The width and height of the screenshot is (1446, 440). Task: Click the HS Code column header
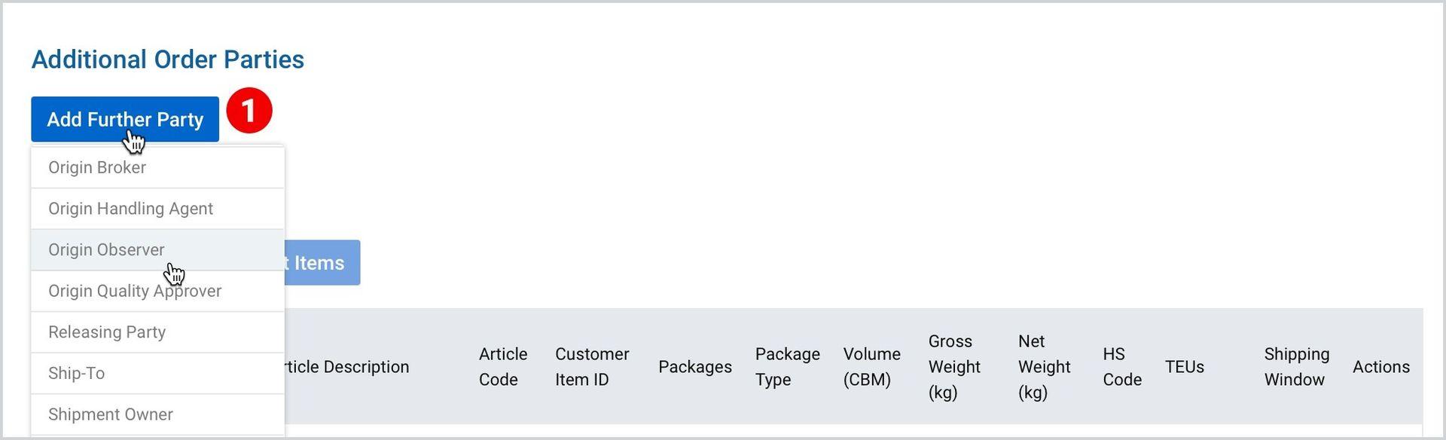(1122, 367)
